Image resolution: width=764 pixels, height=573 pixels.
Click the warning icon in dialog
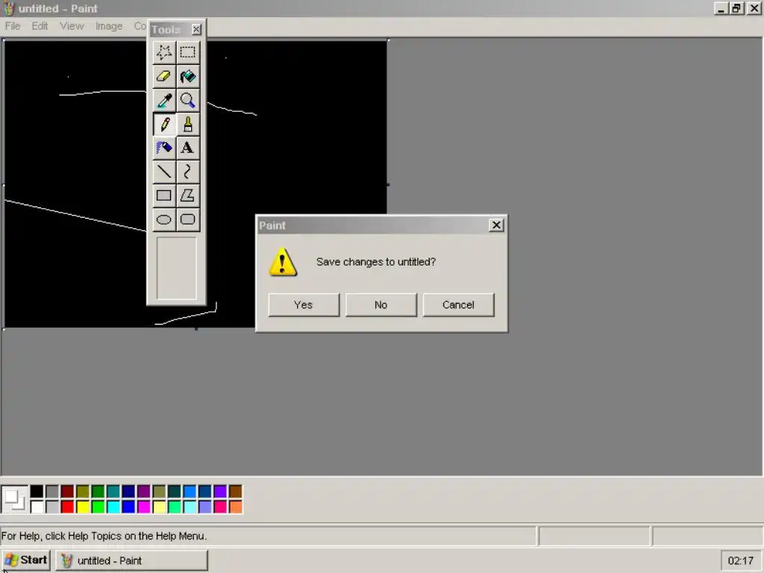[x=283, y=262]
